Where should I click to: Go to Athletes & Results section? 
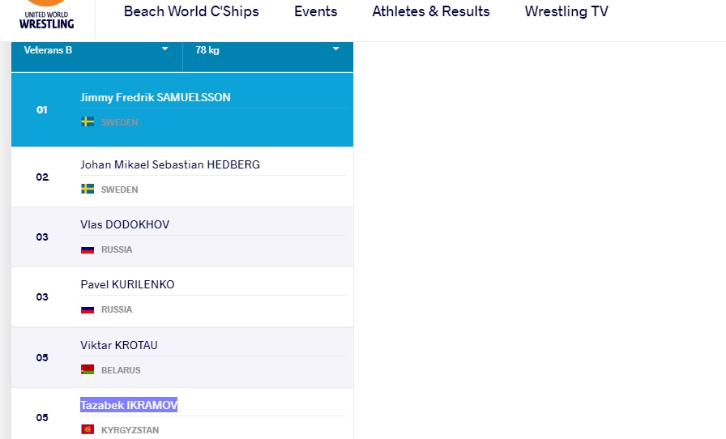coord(430,11)
